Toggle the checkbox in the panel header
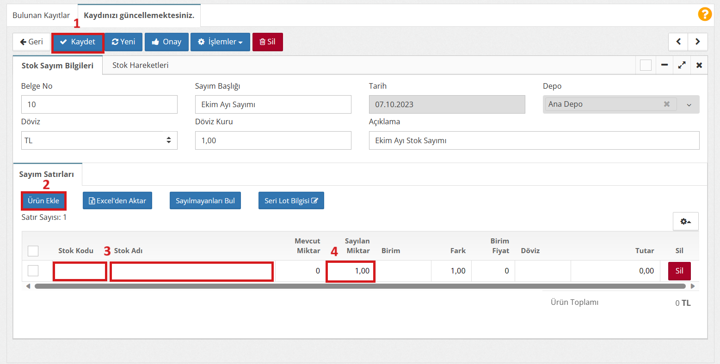The height and width of the screenshot is (364, 720). click(646, 65)
